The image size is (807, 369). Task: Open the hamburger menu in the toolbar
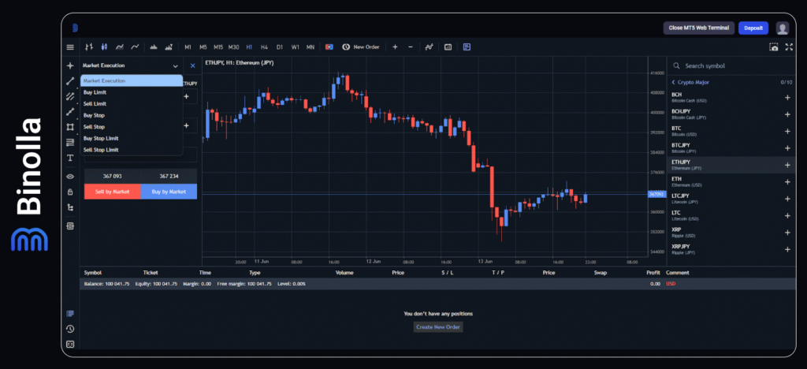pyautogui.click(x=70, y=47)
